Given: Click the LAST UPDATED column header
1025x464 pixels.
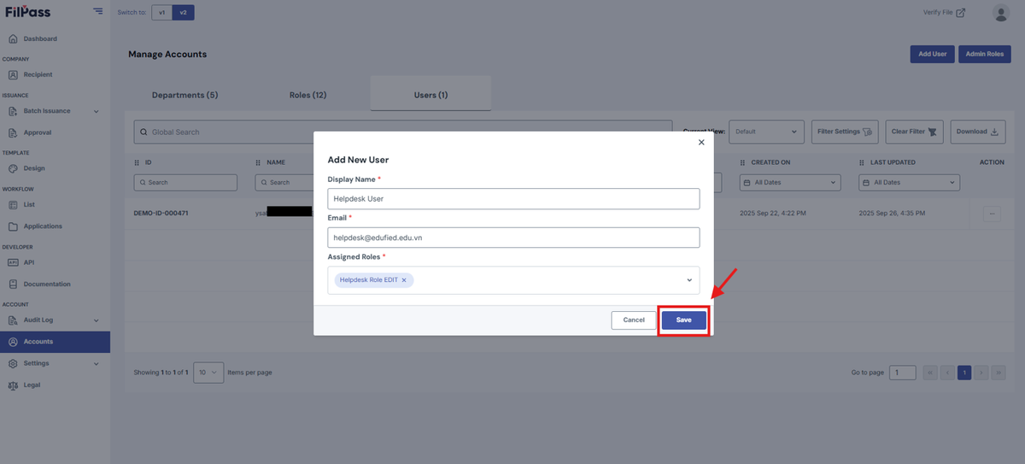Looking at the screenshot, I should (893, 162).
